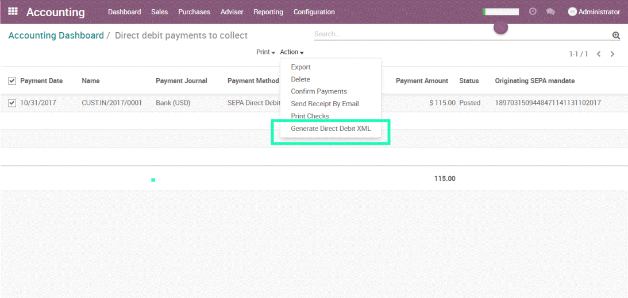628x298 pixels.
Task: Uncheck the 10/31/2017 payment row checkbox
Action: [x=12, y=103]
